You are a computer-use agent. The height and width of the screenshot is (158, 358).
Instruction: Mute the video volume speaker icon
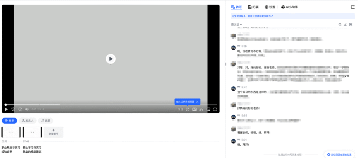tap(27, 109)
